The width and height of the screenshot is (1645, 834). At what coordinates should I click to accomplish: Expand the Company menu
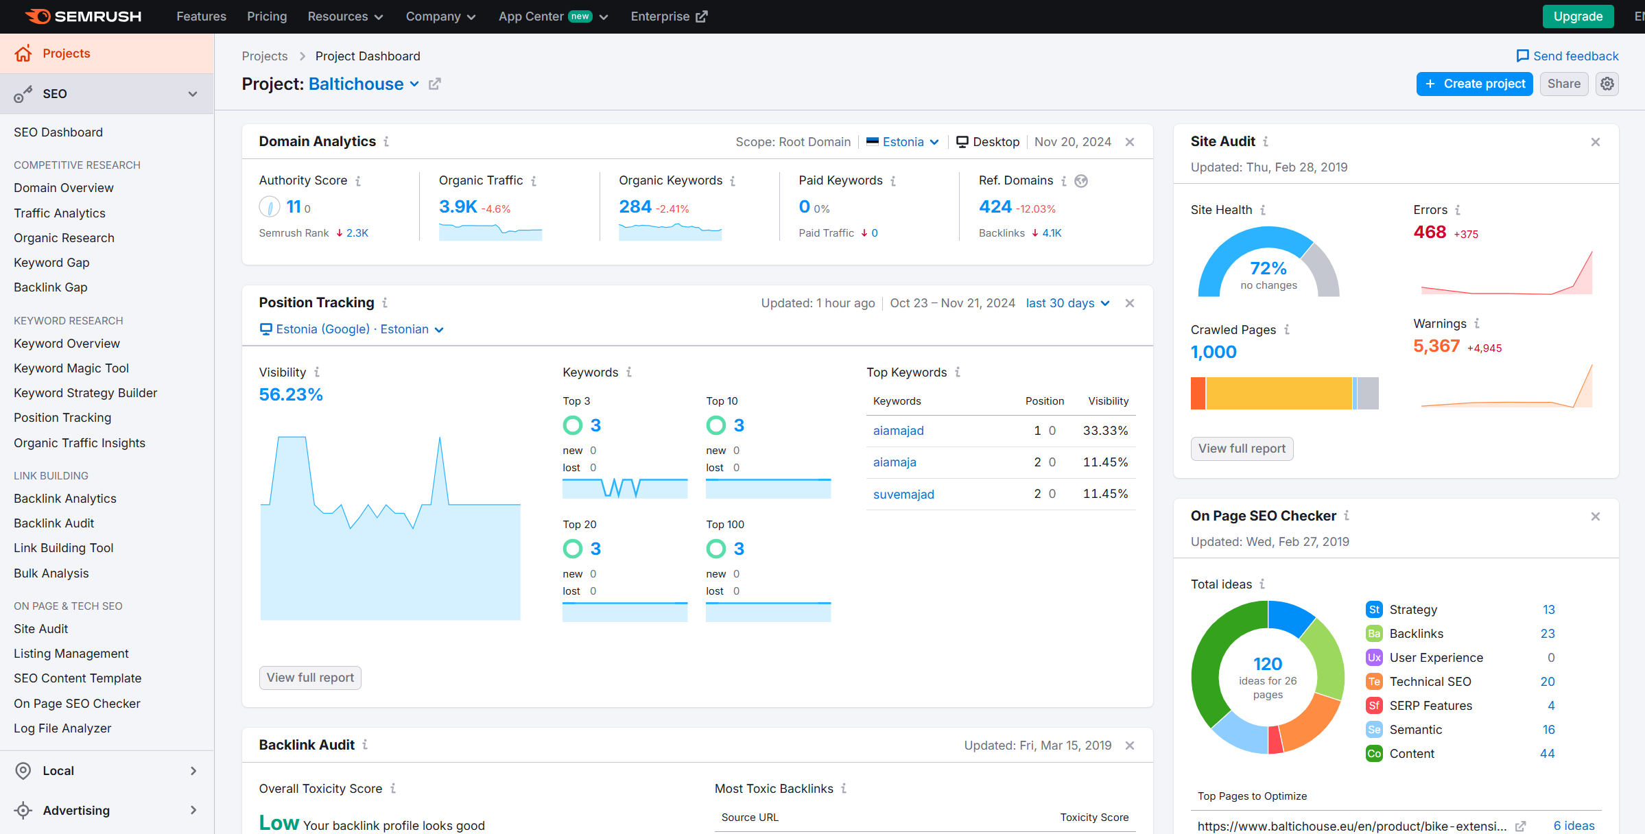click(440, 16)
